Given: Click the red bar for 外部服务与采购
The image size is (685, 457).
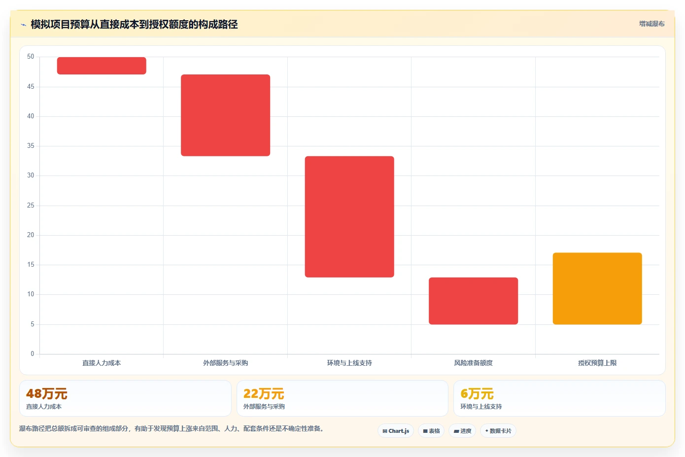Looking at the screenshot, I should 226,115.
